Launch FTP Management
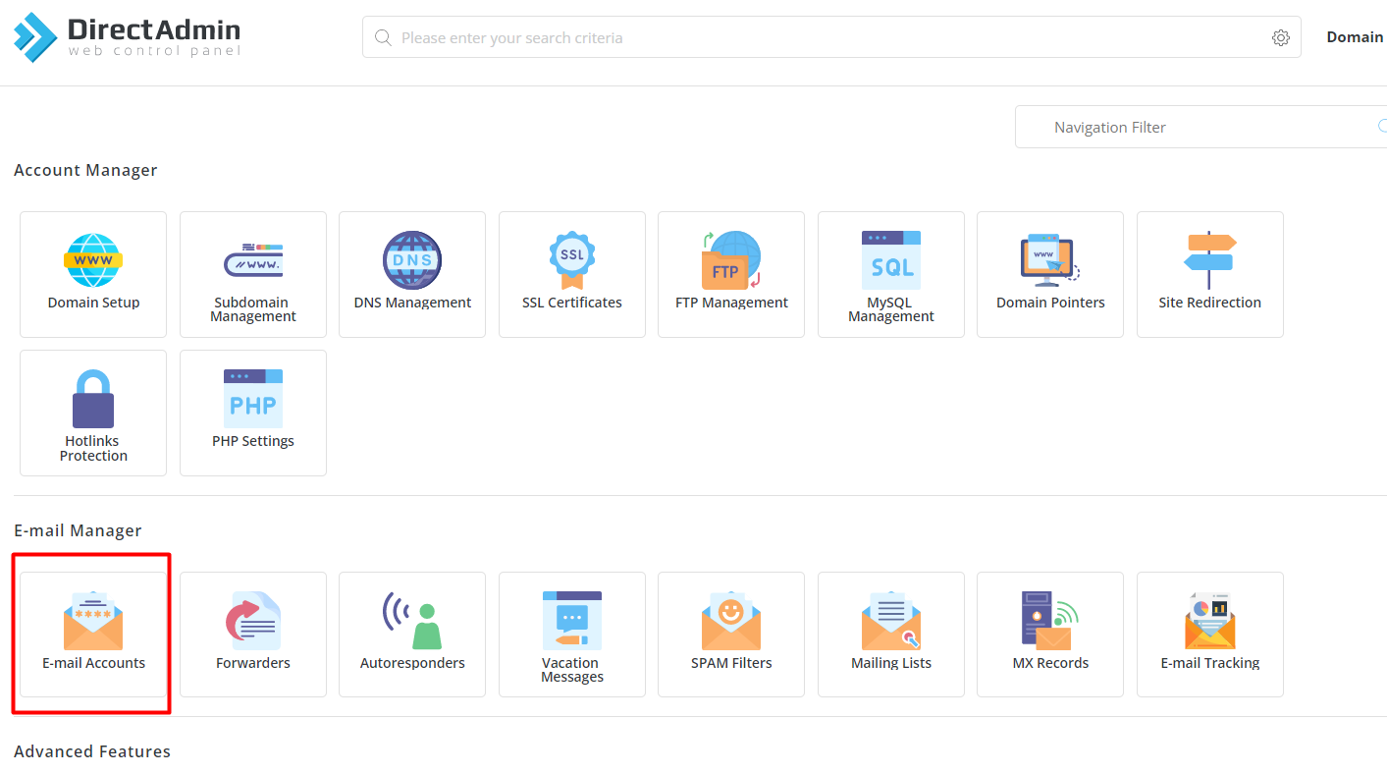This screenshot has width=1387, height=774. tap(730, 274)
